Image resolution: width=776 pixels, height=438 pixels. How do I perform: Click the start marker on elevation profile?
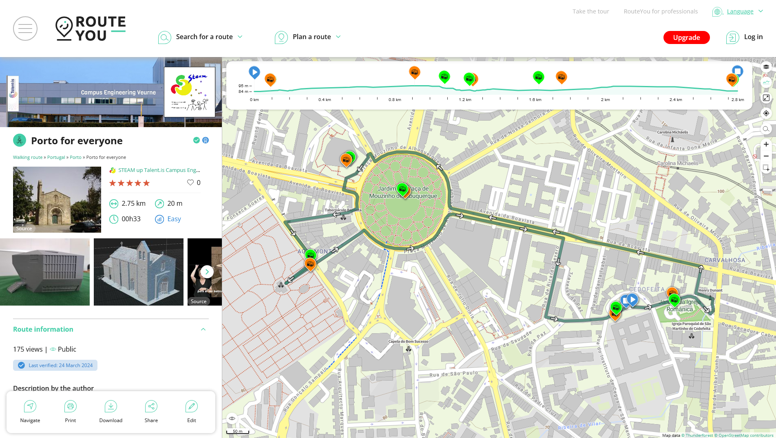[x=254, y=73]
